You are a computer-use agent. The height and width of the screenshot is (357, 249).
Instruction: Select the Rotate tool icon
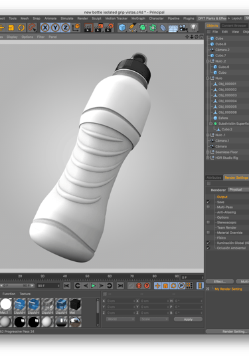(x=21, y=28)
